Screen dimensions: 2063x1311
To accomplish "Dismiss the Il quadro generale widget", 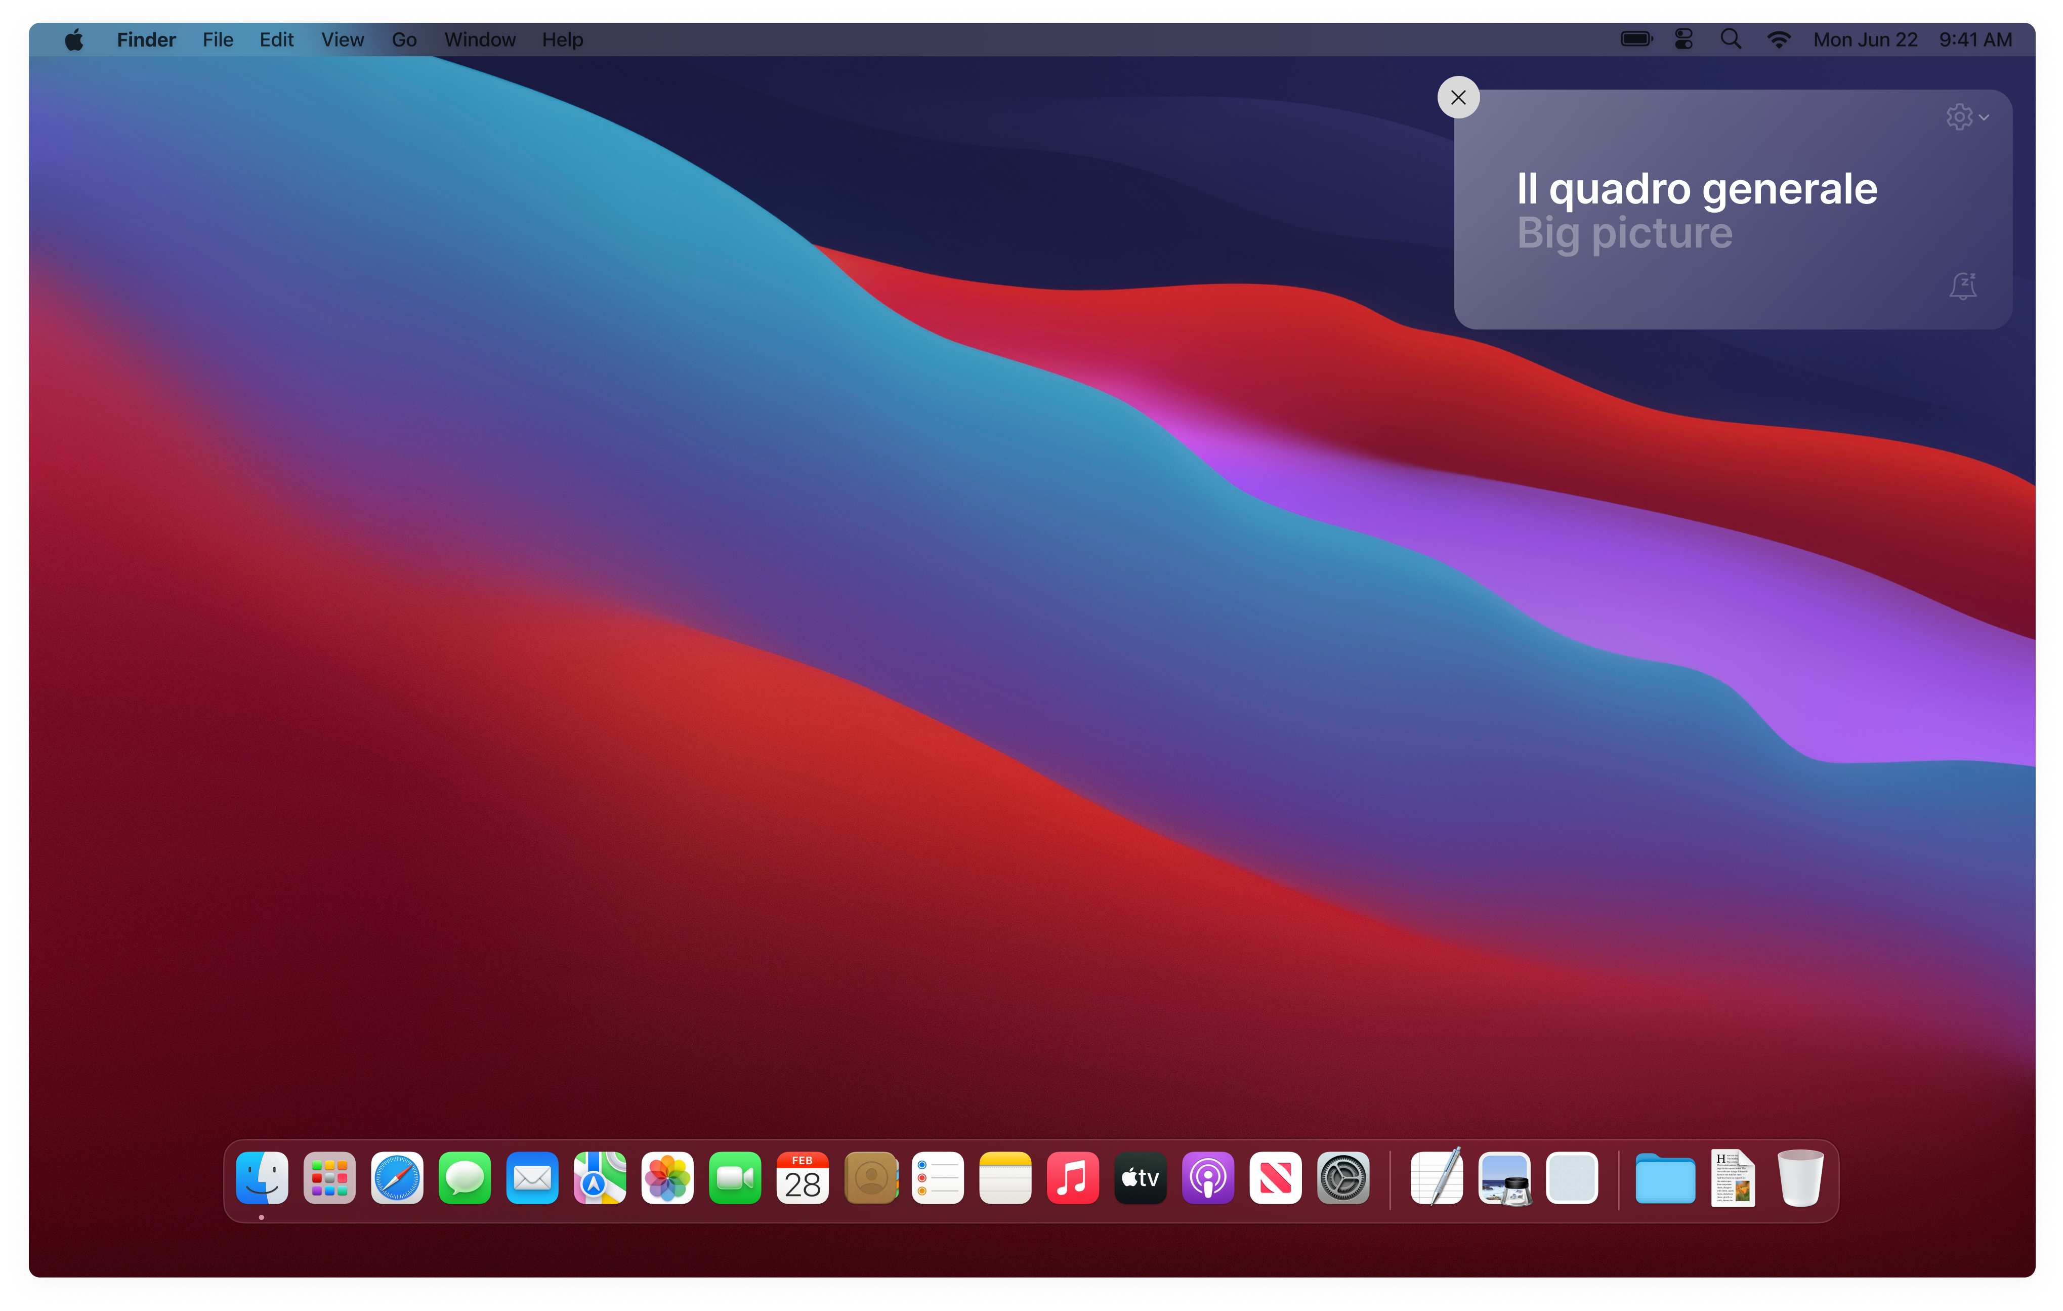I will click(x=1458, y=98).
